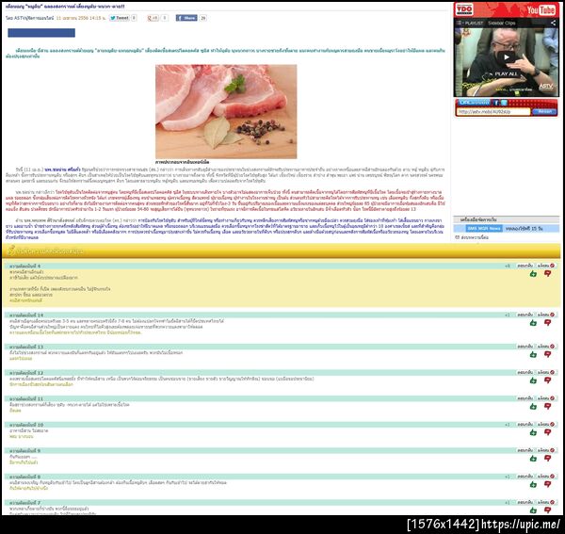Like comment 10

(533, 432)
